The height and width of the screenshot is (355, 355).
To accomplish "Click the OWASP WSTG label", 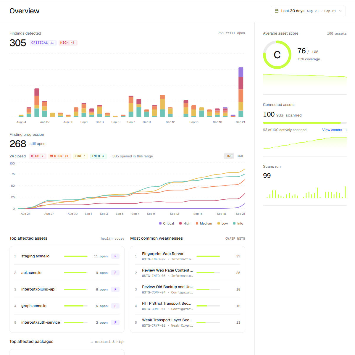I will point(235,238).
